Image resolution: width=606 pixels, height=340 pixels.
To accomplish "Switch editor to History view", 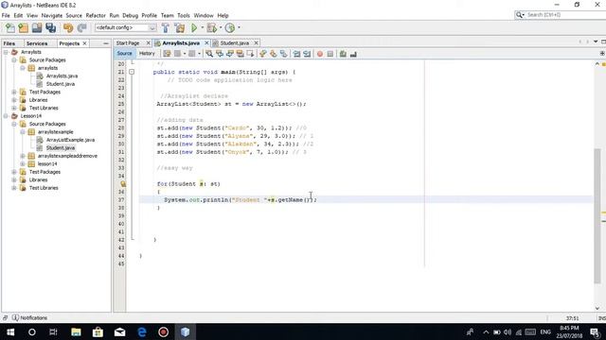I will pyautogui.click(x=147, y=54).
